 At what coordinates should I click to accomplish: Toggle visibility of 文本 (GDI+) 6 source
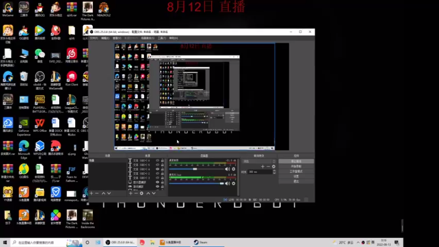(x=157, y=160)
